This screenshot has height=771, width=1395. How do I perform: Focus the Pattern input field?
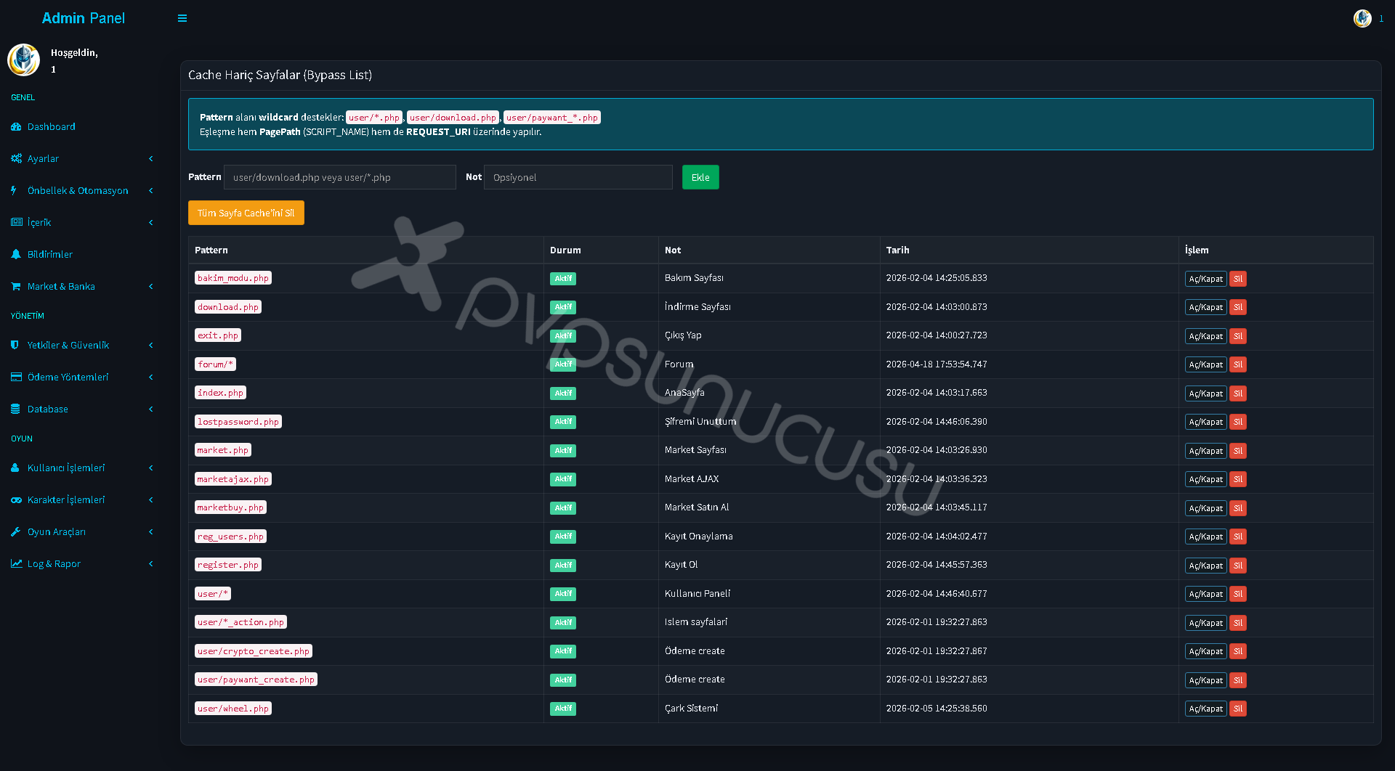(340, 177)
